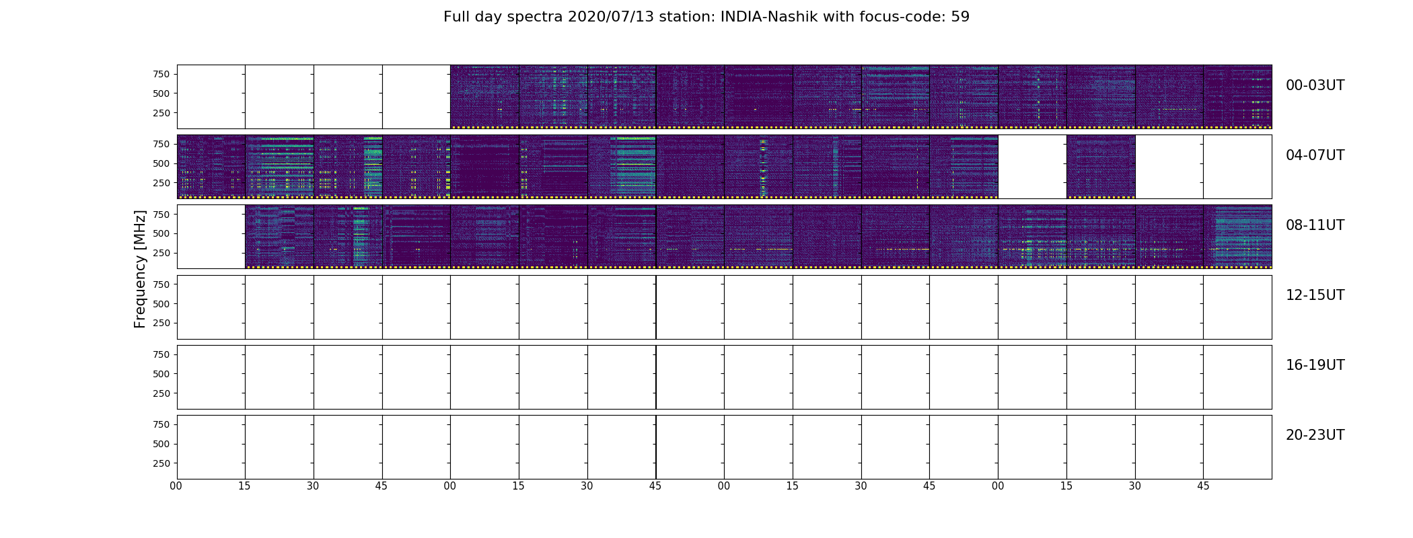1413x538 pixels.
Task: Select the 08-11UT row label
Action: [1315, 225]
